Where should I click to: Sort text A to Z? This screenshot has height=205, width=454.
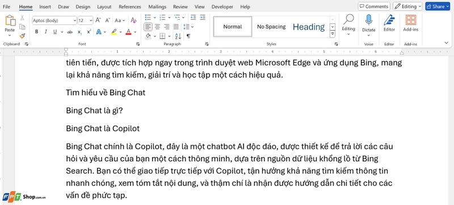(x=178, y=36)
